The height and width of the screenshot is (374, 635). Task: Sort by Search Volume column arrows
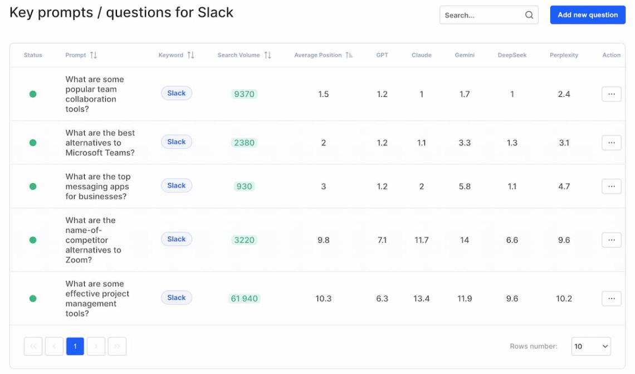click(x=267, y=55)
